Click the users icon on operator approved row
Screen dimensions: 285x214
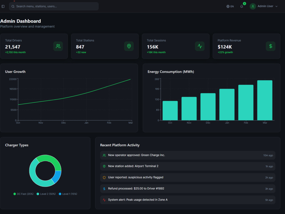click(104, 156)
